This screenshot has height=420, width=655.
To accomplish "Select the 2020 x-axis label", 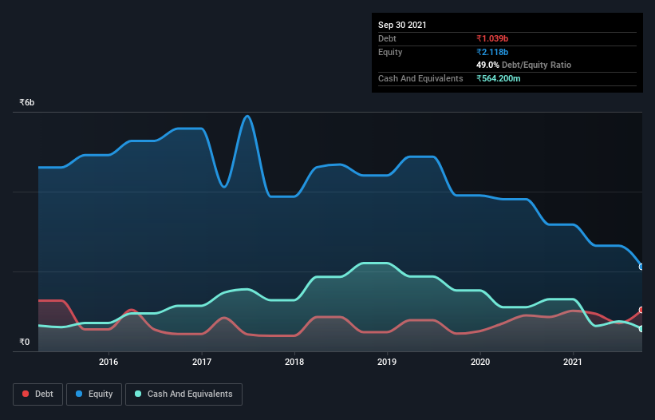I will pos(480,363).
